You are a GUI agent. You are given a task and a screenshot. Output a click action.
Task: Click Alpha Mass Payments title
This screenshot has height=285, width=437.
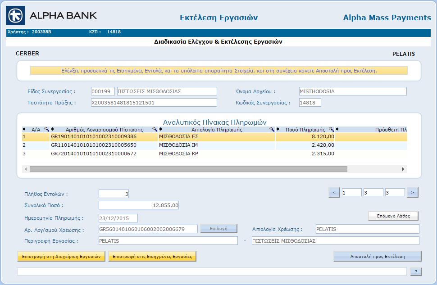pyautogui.click(x=387, y=18)
